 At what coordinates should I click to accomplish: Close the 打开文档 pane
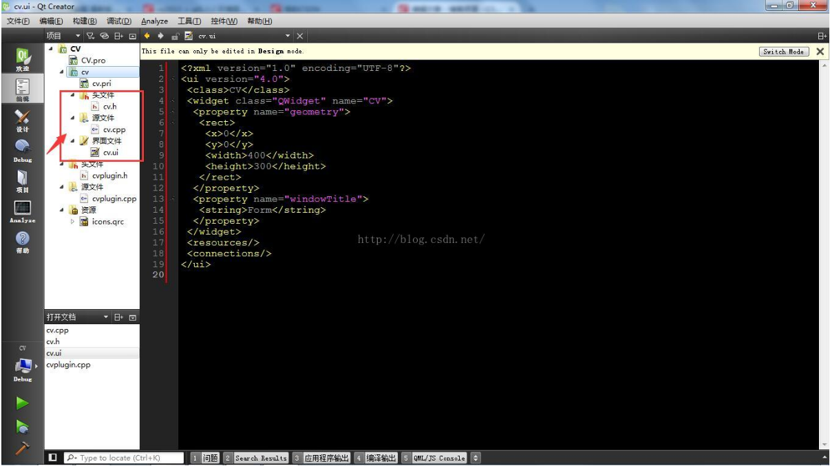(x=133, y=317)
